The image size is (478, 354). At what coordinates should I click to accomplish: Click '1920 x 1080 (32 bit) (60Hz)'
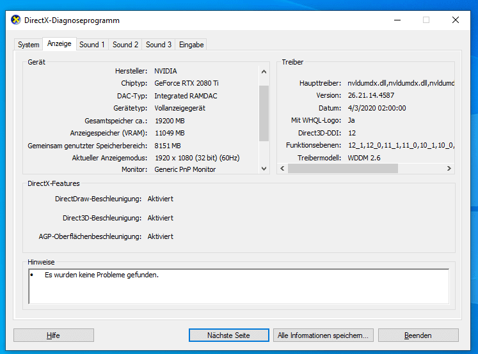click(x=197, y=158)
